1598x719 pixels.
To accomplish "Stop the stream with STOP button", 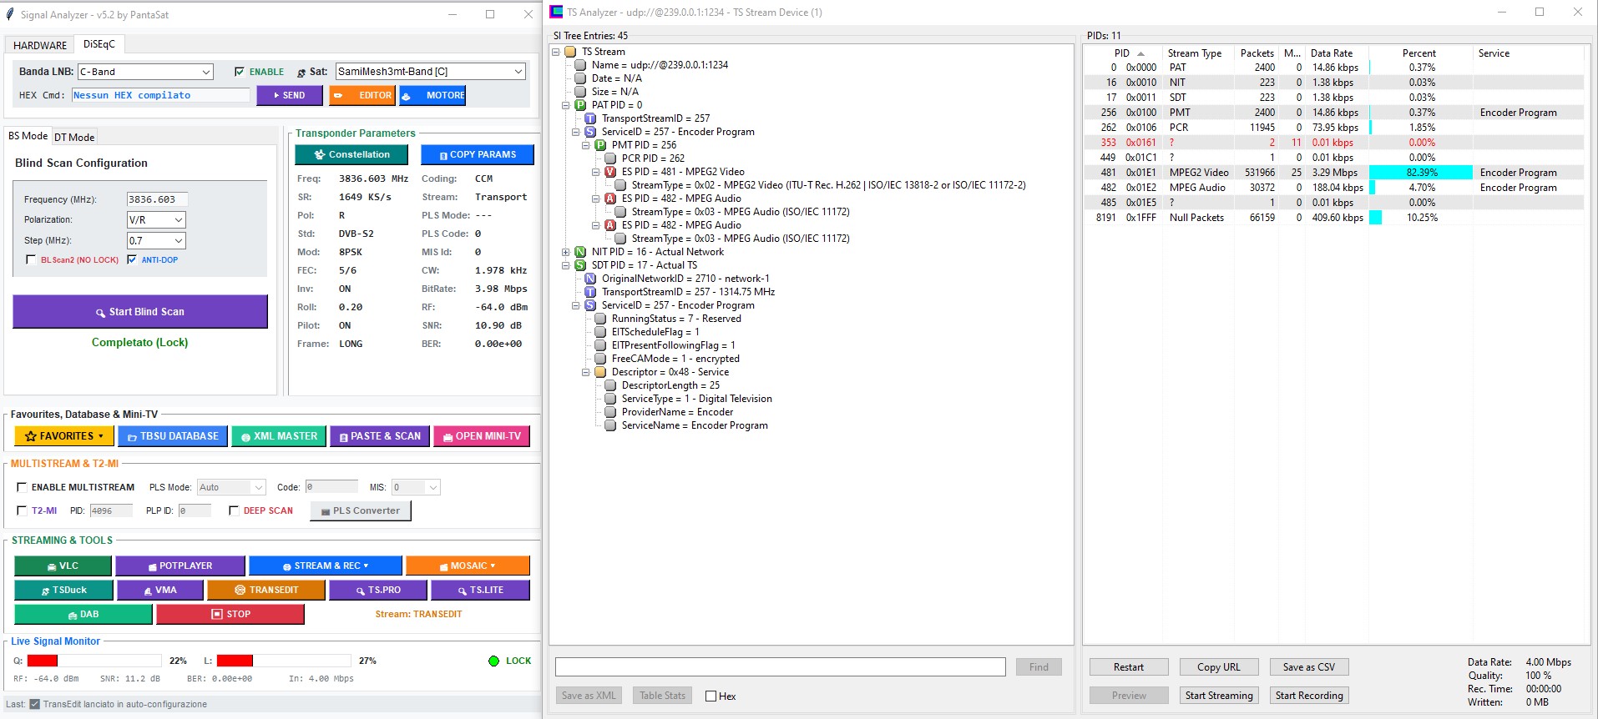I will (230, 614).
